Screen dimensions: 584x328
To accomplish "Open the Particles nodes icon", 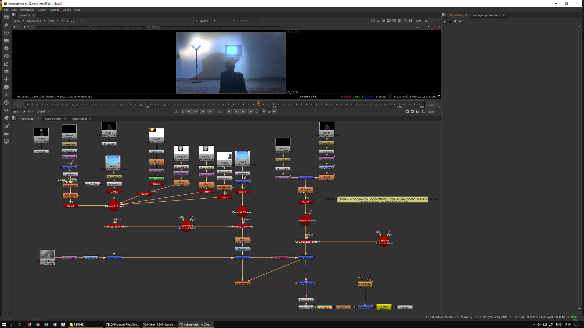I will 6,95.
